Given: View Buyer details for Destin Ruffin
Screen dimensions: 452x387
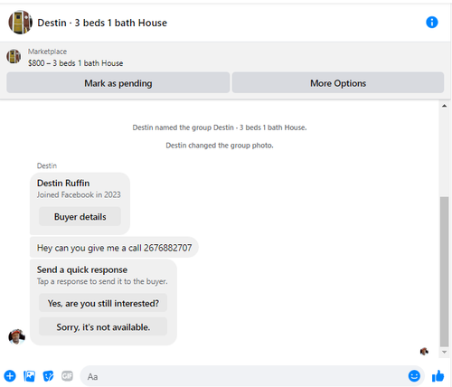Looking at the screenshot, I should coord(80,216).
